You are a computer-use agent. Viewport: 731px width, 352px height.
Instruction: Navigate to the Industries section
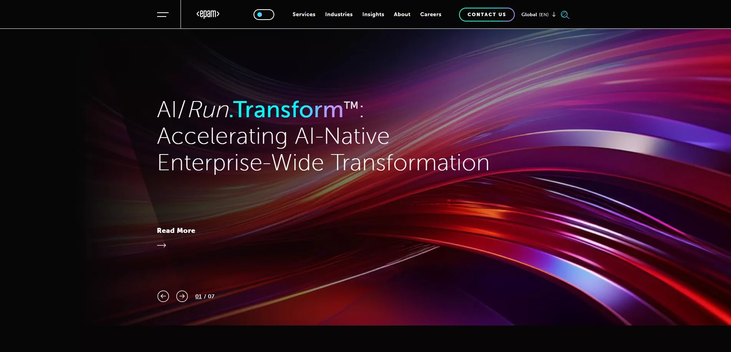pyautogui.click(x=338, y=14)
